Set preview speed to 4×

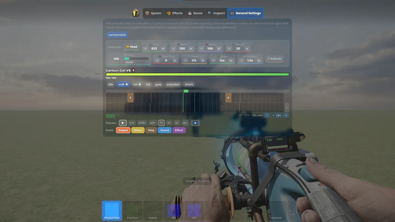click(x=185, y=123)
